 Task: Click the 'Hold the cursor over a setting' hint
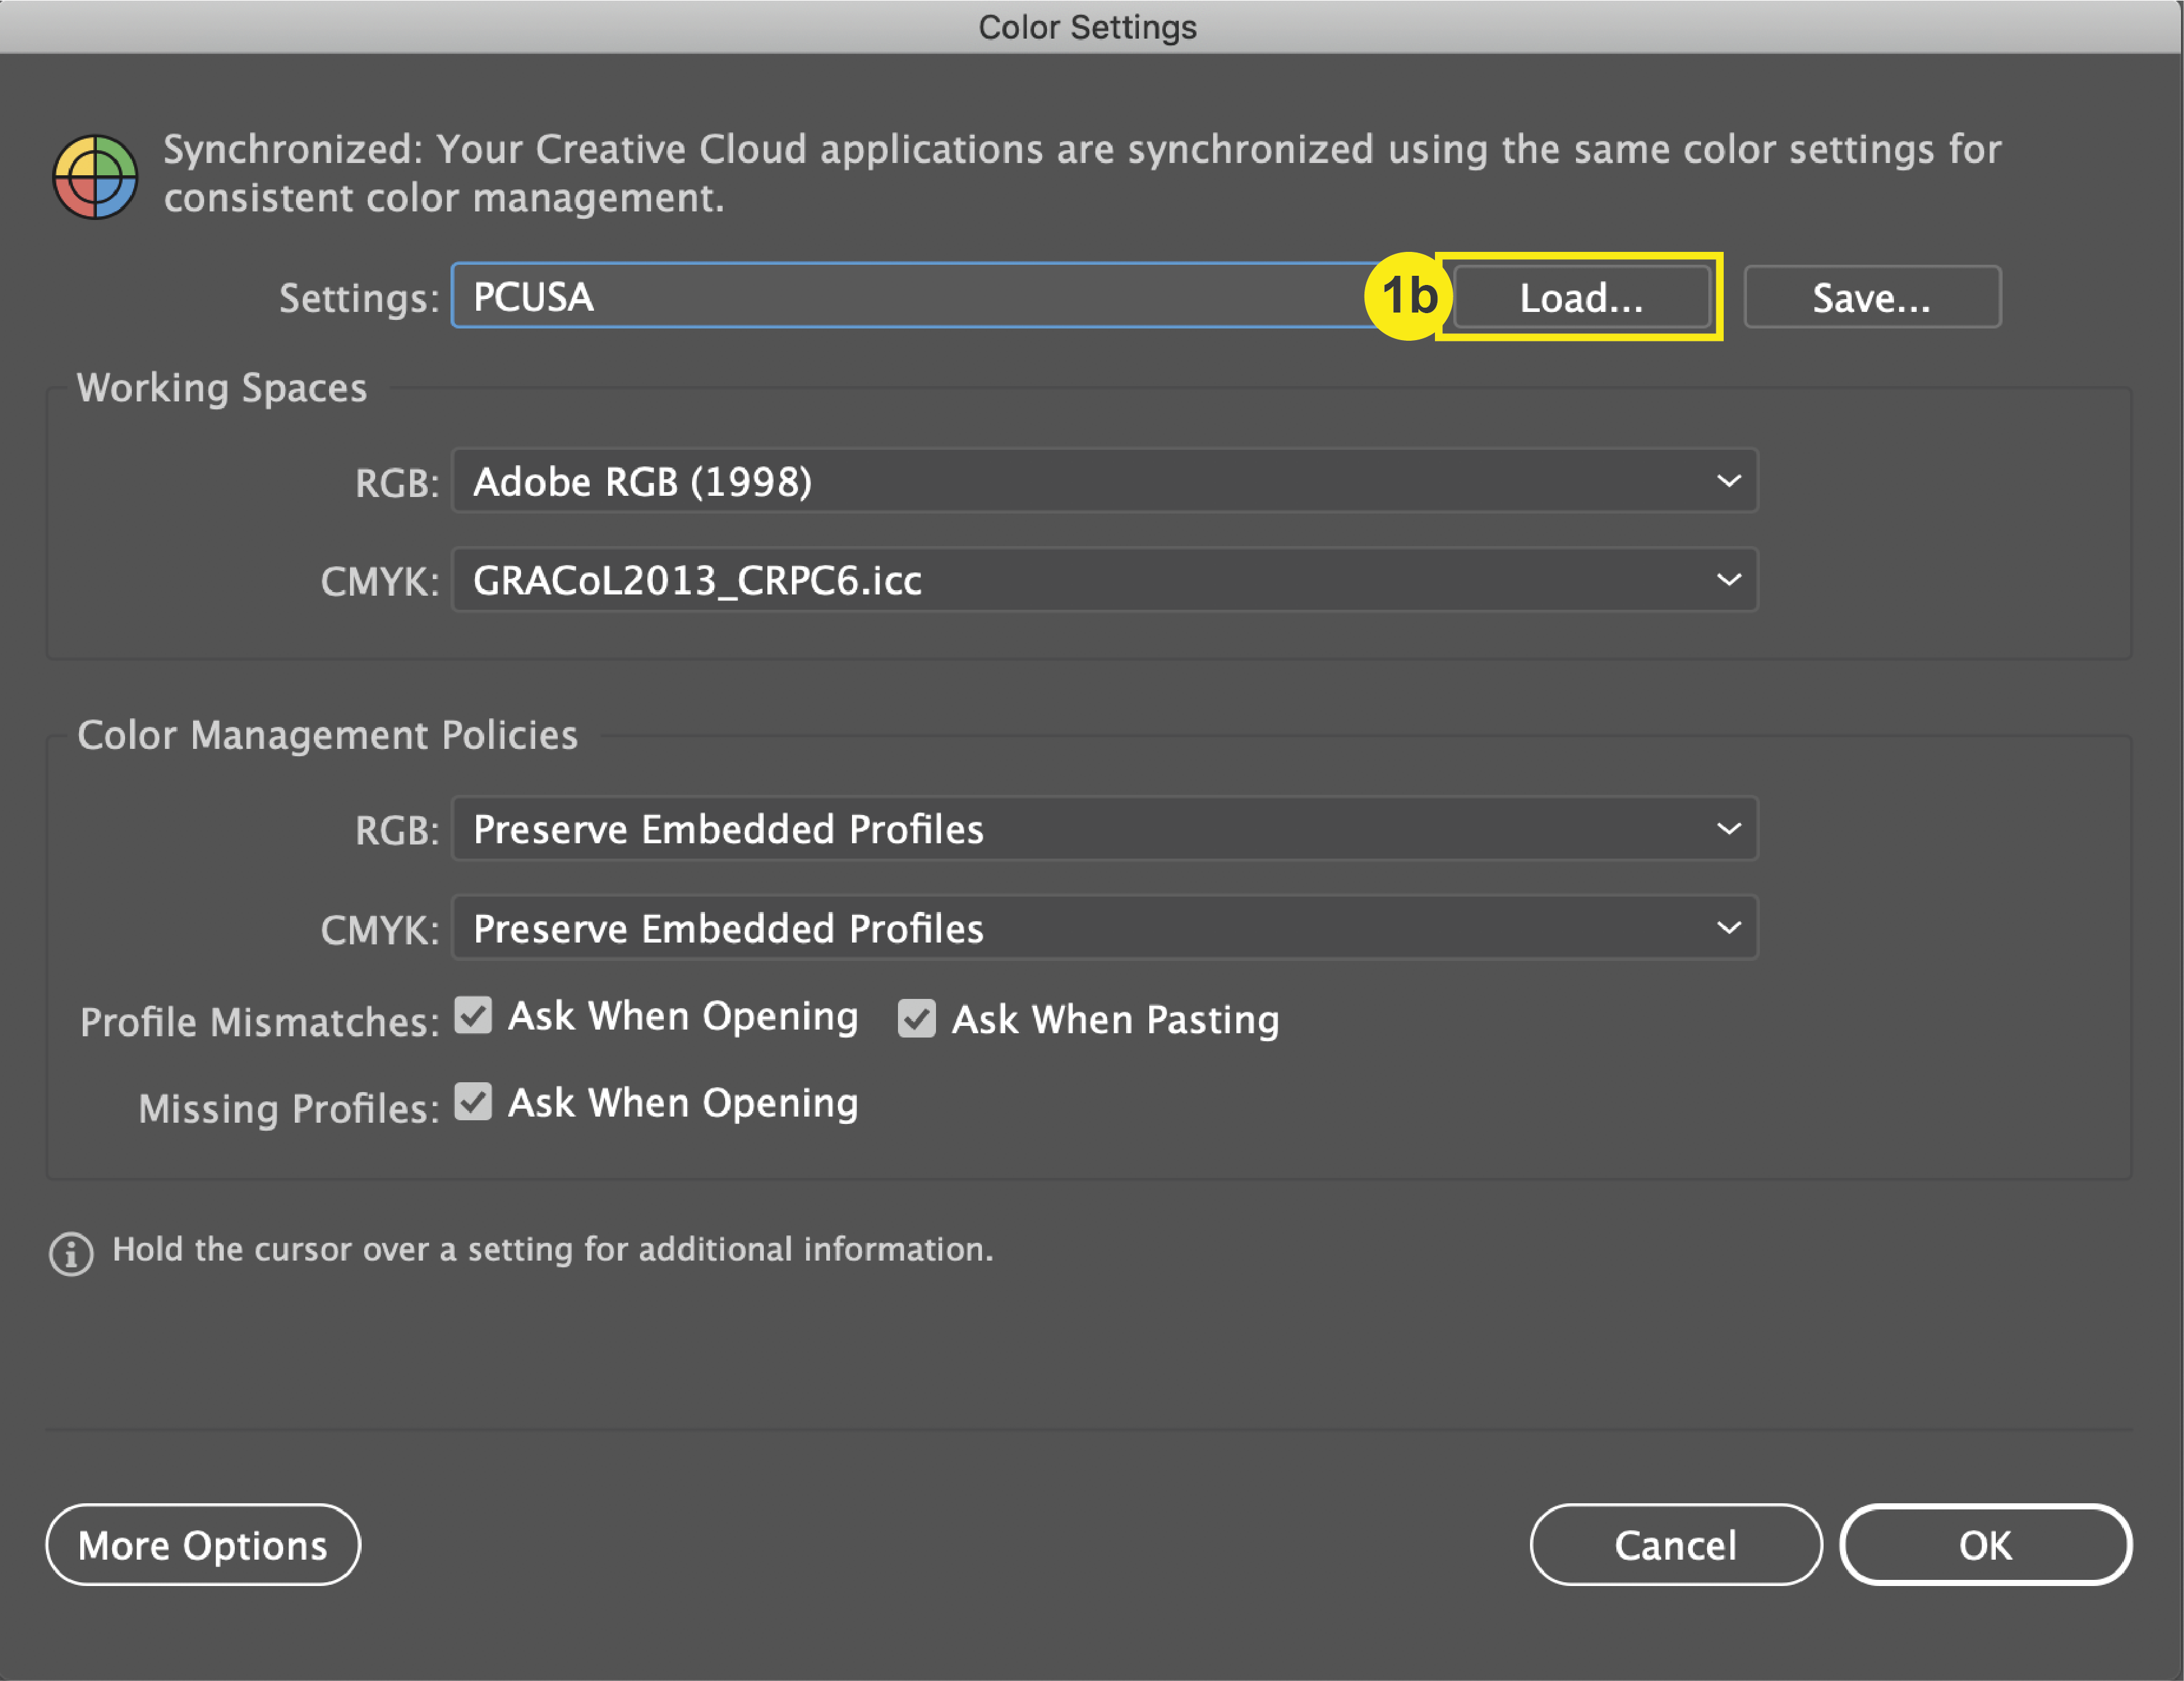(553, 1250)
